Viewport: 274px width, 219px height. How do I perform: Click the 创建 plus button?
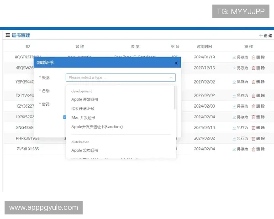265,36
